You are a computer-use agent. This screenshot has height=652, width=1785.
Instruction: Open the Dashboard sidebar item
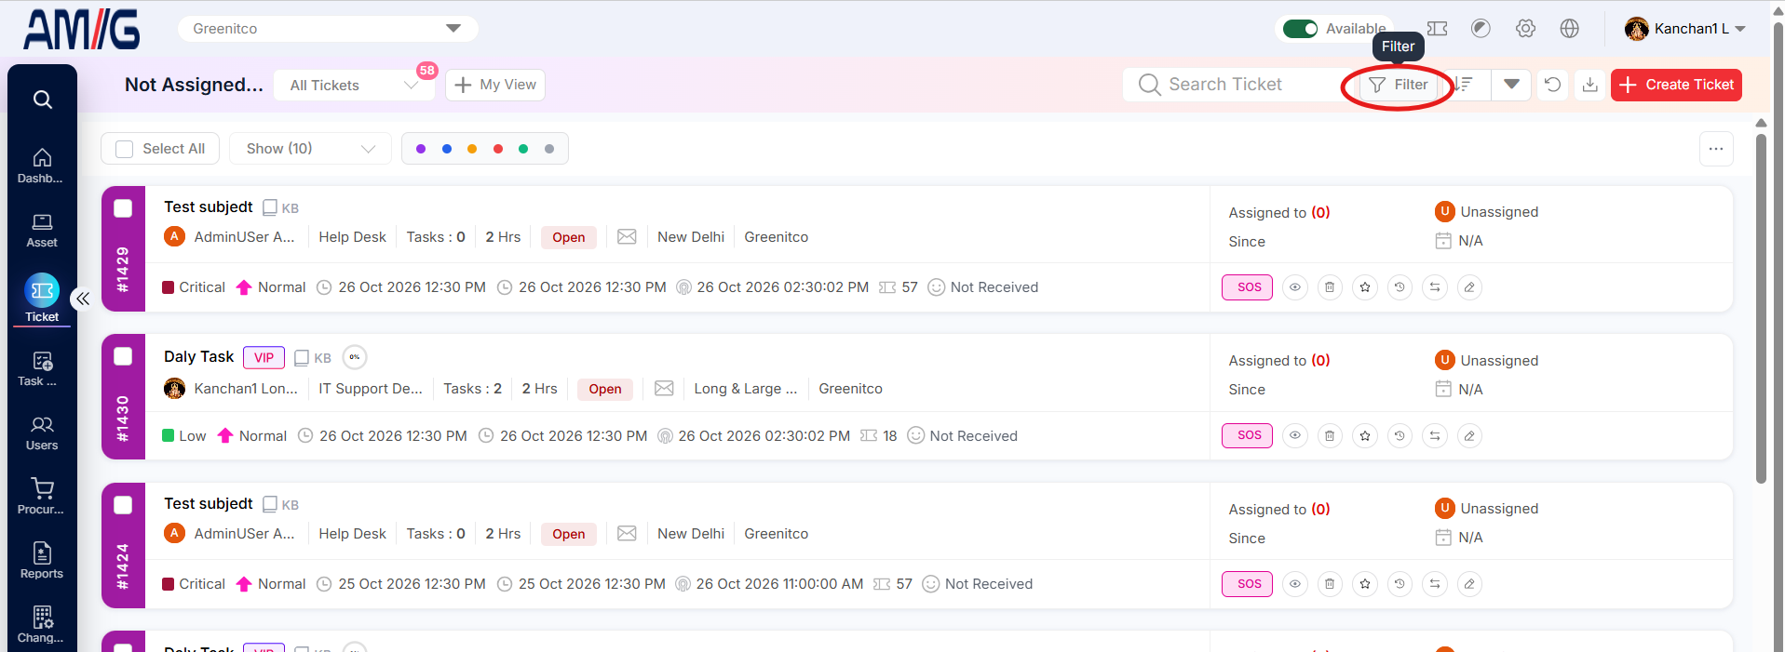coord(42,166)
